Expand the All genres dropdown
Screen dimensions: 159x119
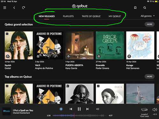tap(148, 16)
